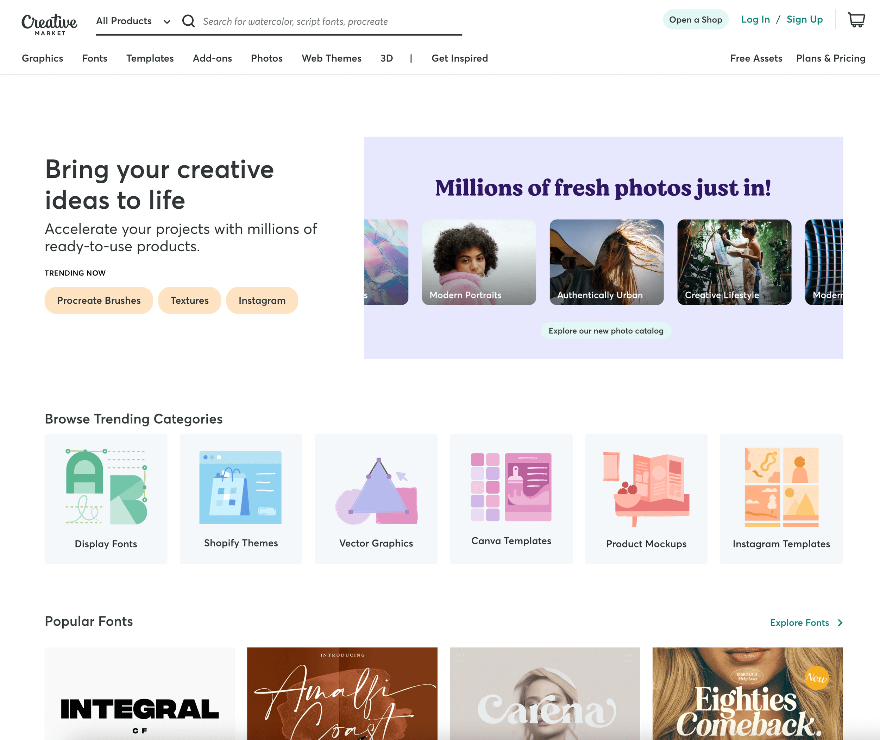Open the Fonts menu item

coord(95,58)
